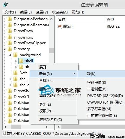Select the Diagnostic.Resmon folder icon
125x139 pixels.
click(x=10, y=25)
